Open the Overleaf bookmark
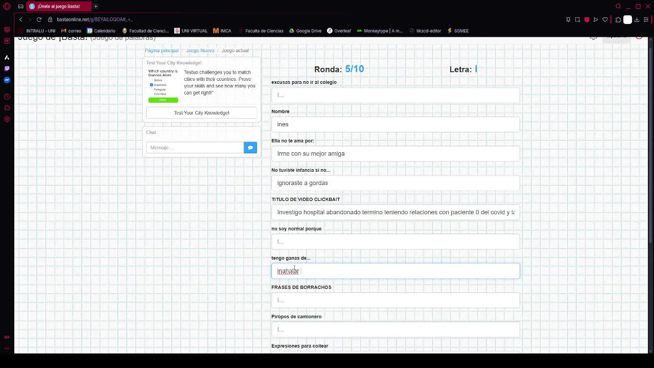 [339, 31]
